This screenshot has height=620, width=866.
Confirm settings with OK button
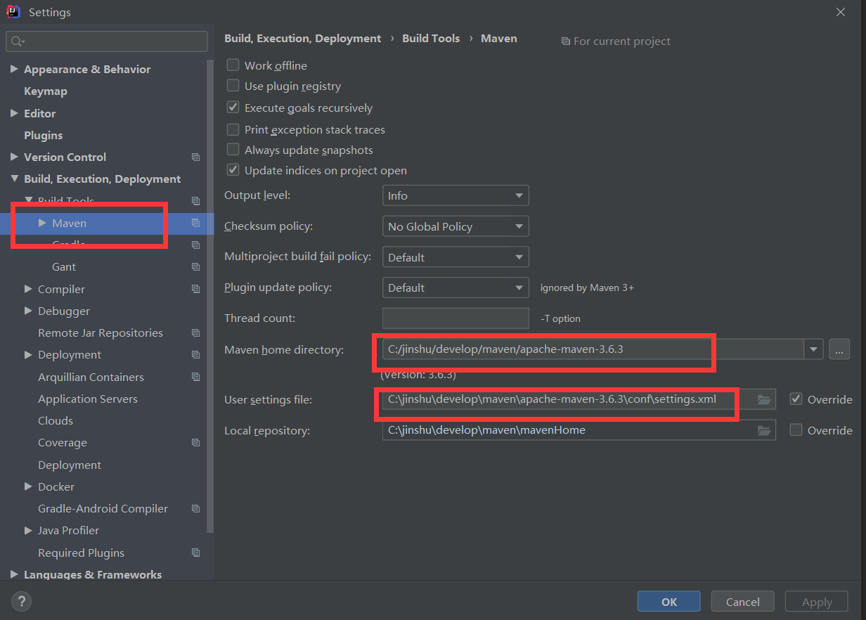(669, 602)
